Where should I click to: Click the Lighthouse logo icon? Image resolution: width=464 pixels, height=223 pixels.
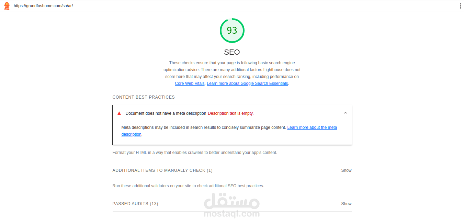click(x=7, y=6)
